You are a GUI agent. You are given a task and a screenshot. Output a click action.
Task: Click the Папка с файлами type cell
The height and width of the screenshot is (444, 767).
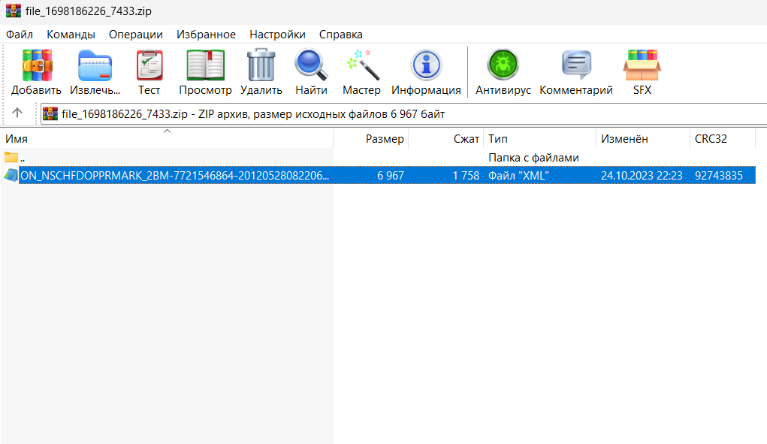click(533, 158)
